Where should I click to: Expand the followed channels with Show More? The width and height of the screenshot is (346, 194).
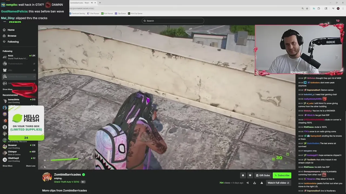click(7, 89)
